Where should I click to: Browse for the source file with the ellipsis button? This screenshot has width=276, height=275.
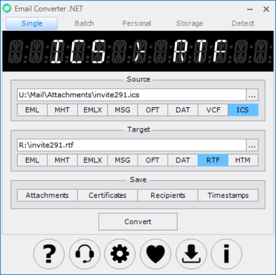(x=252, y=95)
